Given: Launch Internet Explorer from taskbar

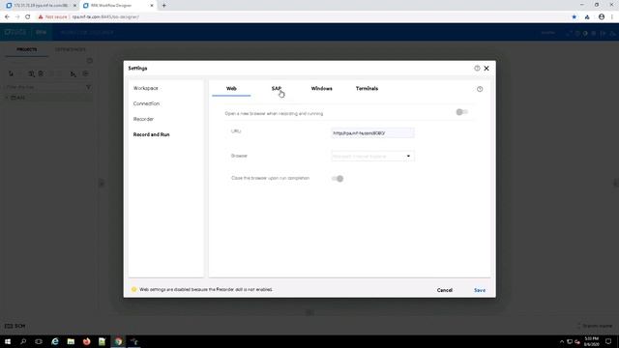Looking at the screenshot, I should tap(55, 341).
